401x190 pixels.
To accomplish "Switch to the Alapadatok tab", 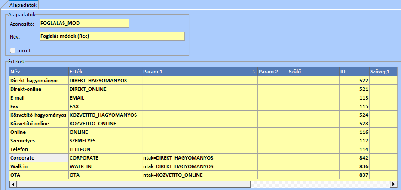I will tap(20, 5).
